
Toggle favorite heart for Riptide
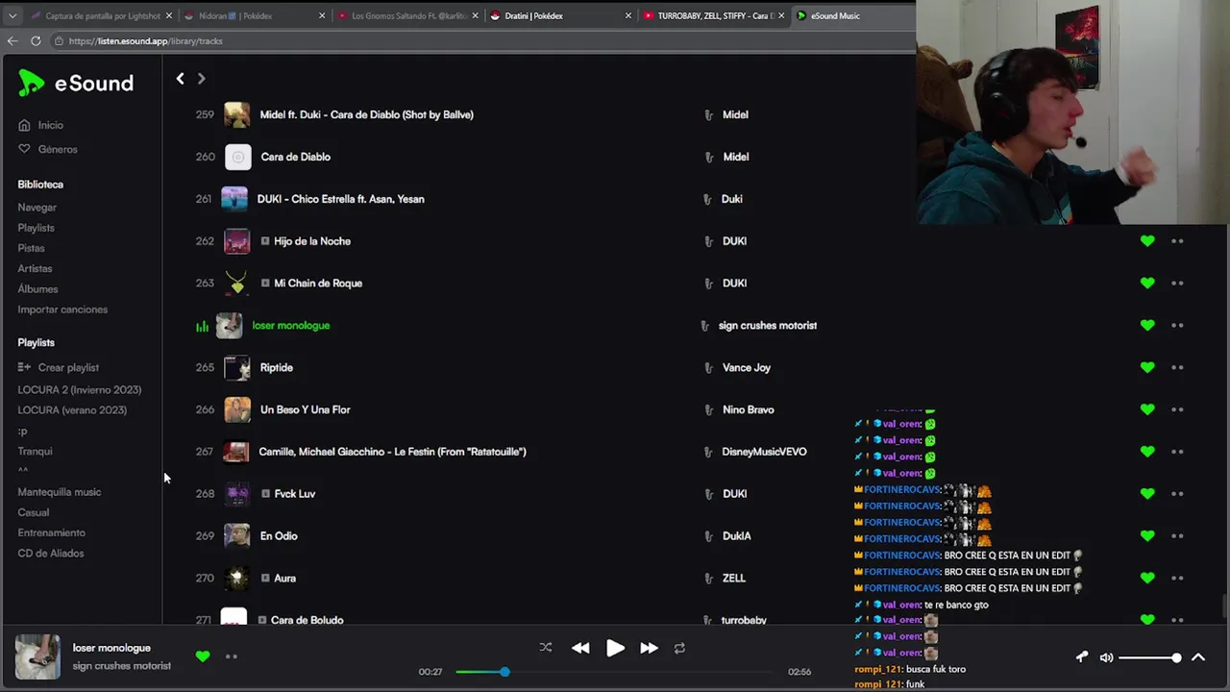point(1147,367)
